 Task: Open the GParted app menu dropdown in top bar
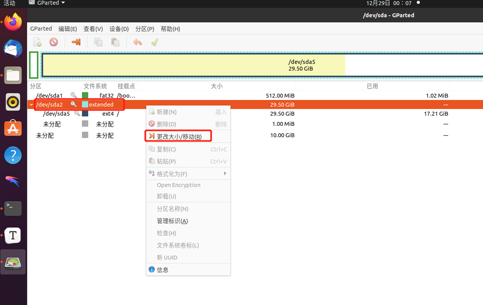point(47,3)
